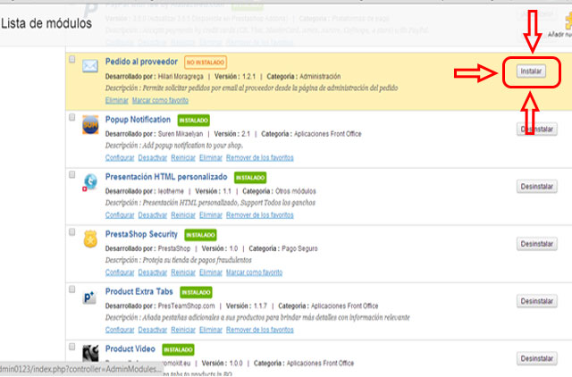
Task: Mark Pedido al proveedor as favorite
Action: point(160,100)
